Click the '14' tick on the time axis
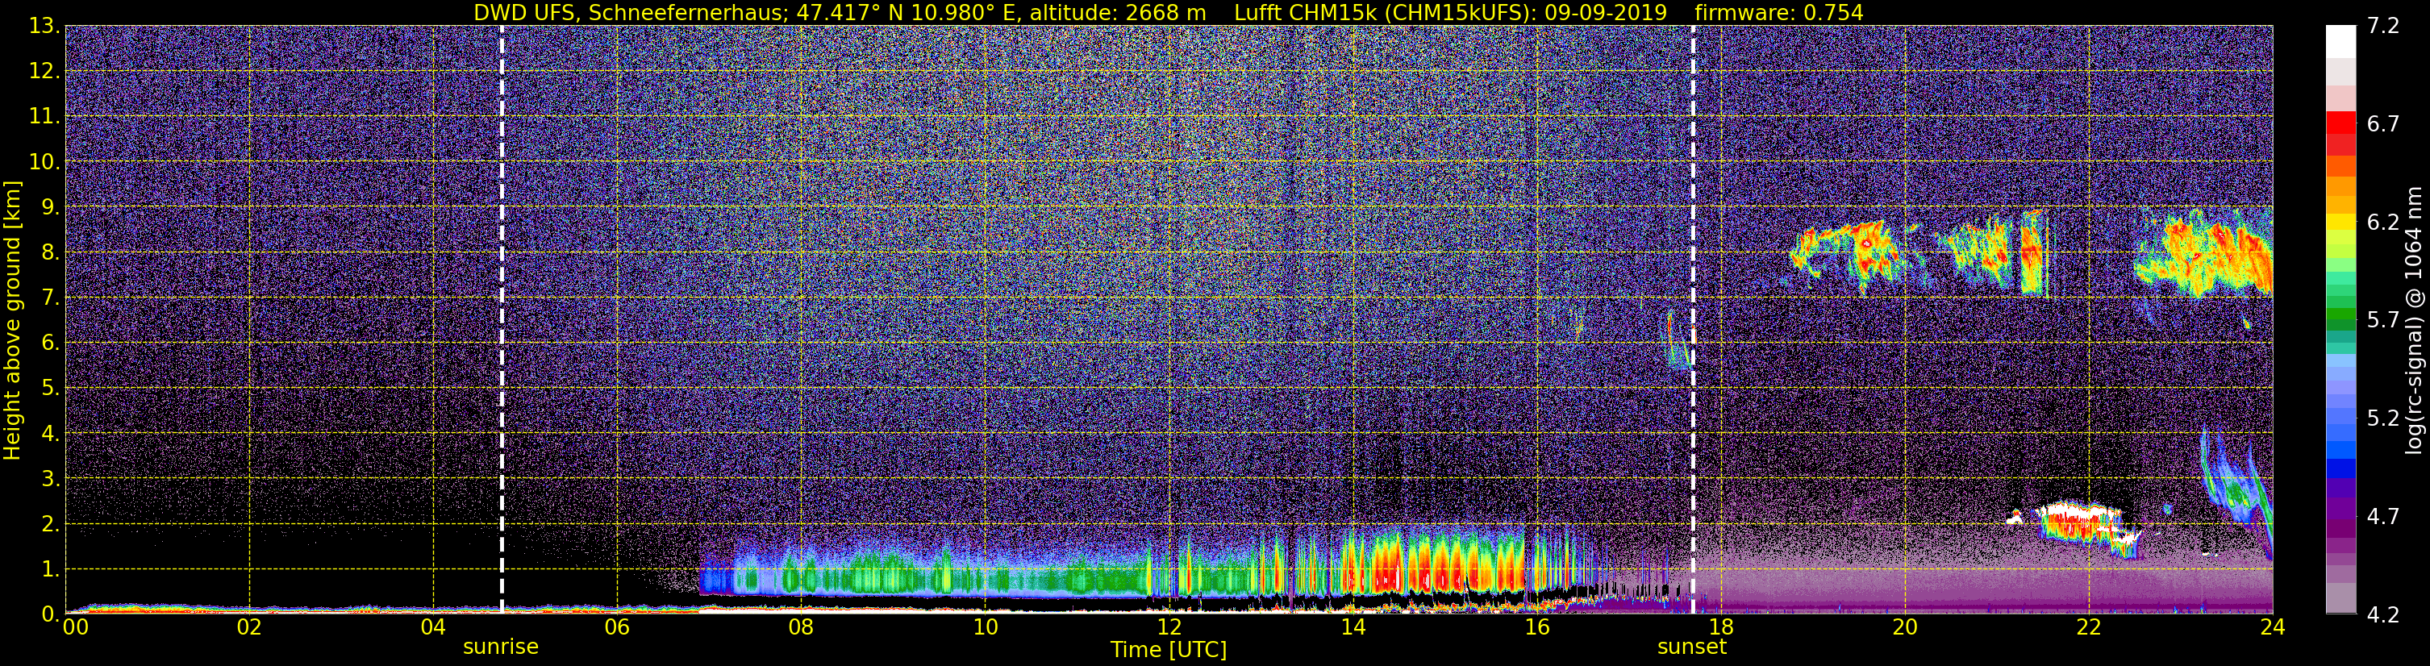Viewport: 2430px width, 666px height. (1353, 627)
